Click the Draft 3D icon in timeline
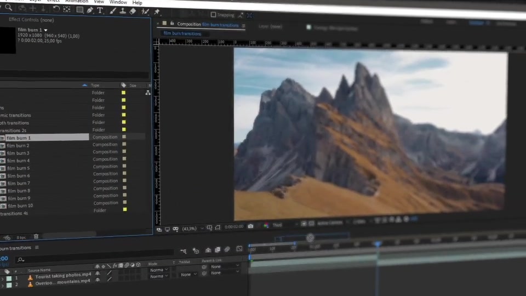 click(x=196, y=251)
